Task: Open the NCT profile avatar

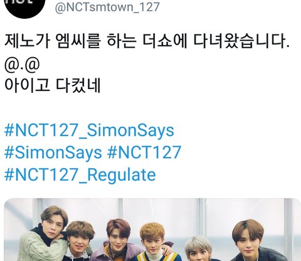Action: point(25,6)
